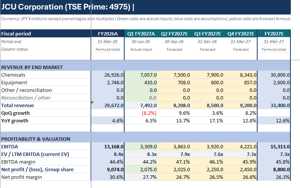Click the Equipment Q2 value 708.0
The width and height of the screenshot is (300, 188).
[x=174, y=82]
